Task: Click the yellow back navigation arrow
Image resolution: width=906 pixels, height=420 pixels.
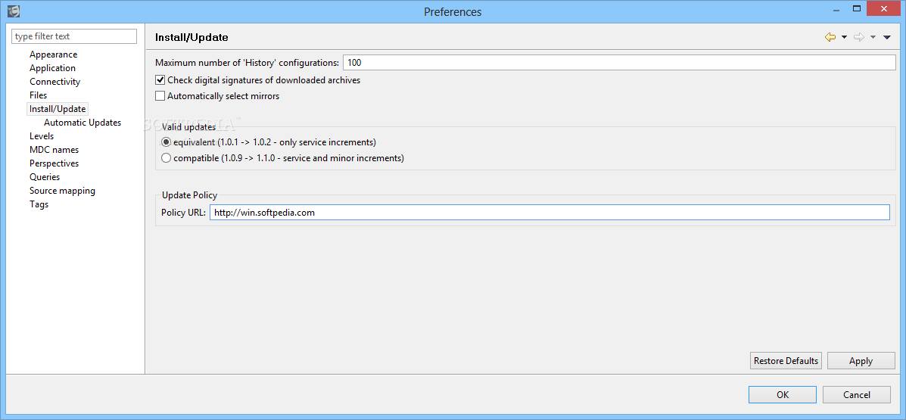Action: (830, 38)
